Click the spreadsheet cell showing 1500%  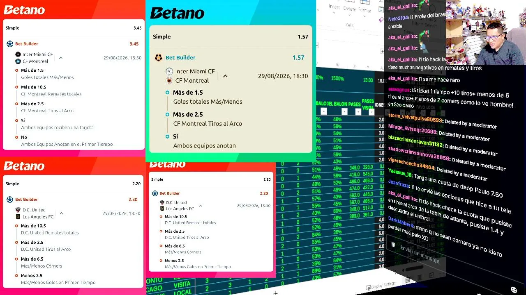337,78
